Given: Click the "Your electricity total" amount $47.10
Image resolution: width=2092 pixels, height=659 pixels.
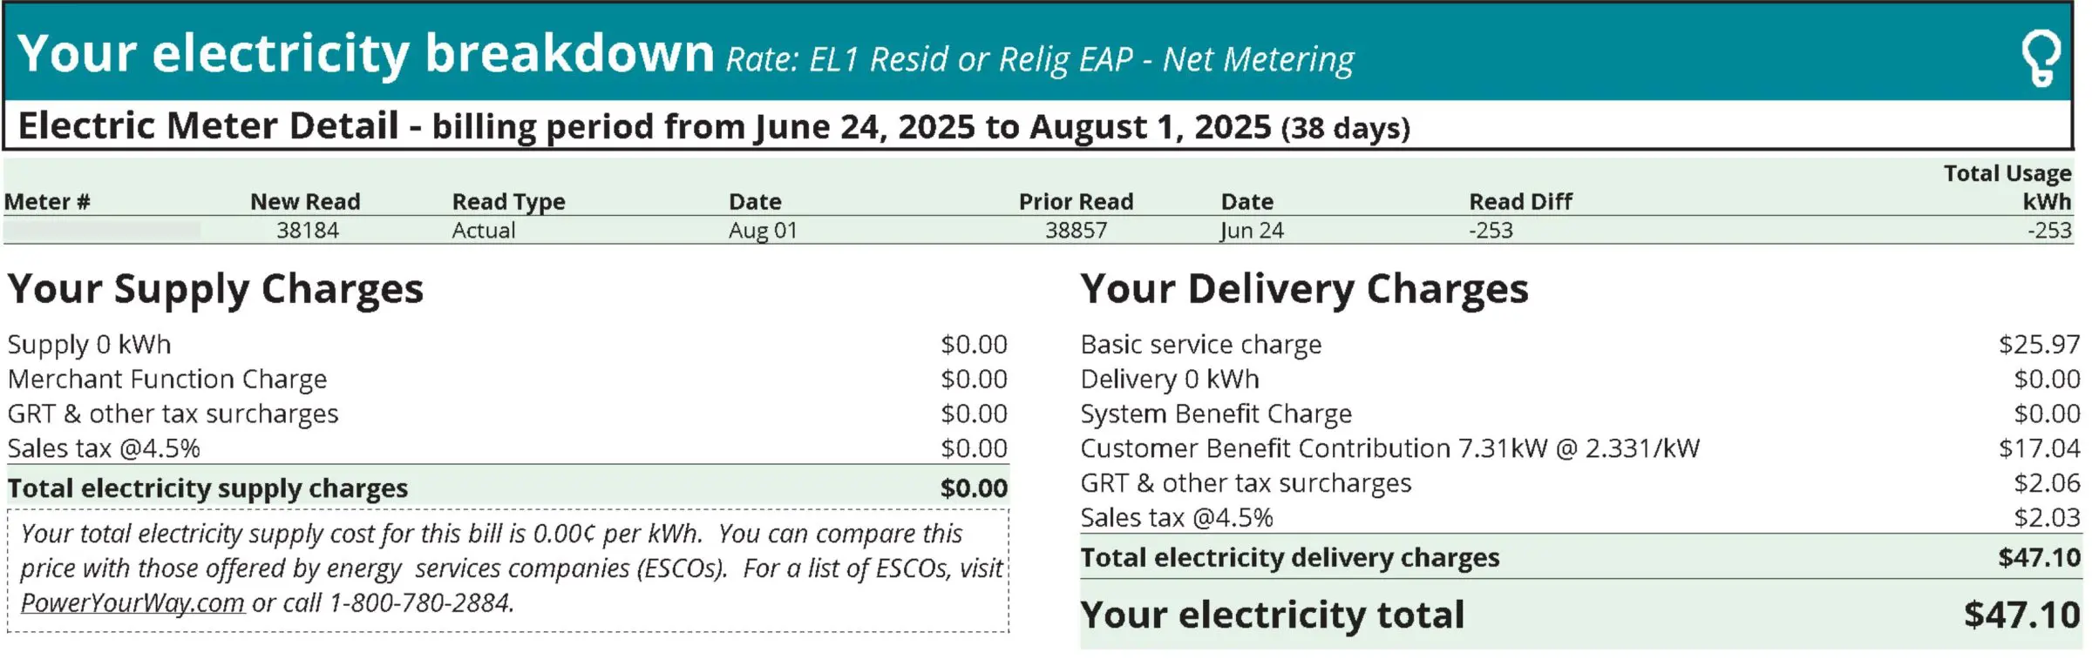Looking at the screenshot, I should point(2021,615).
